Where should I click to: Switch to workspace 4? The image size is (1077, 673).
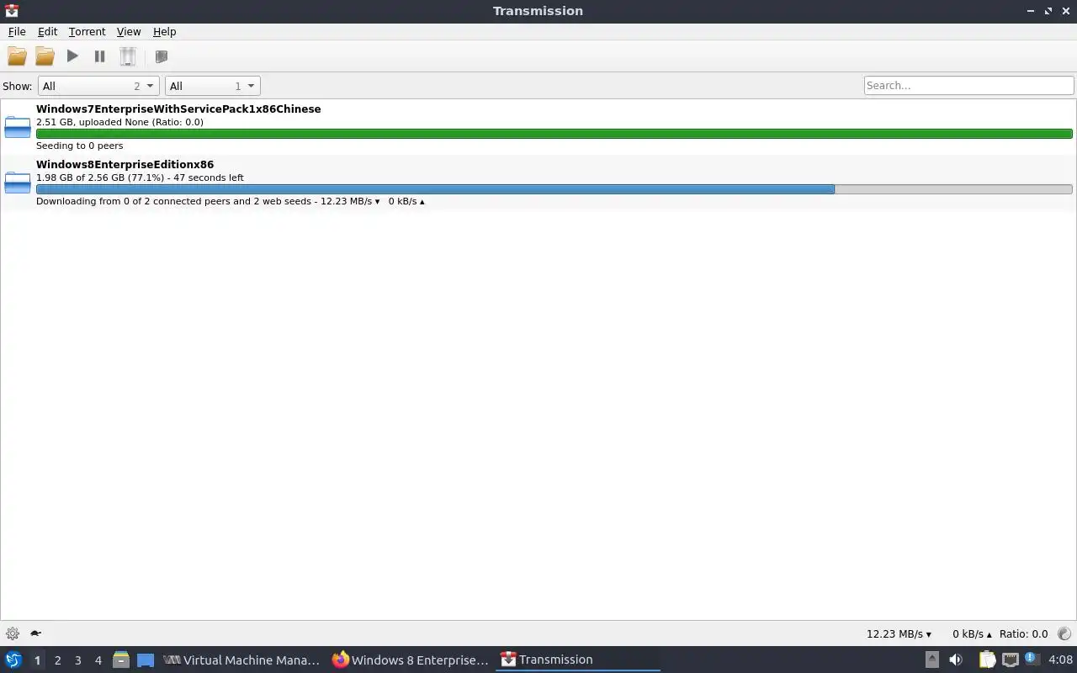[x=98, y=660]
